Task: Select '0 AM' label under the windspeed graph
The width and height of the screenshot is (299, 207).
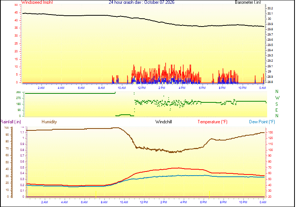Action: pos(263,88)
